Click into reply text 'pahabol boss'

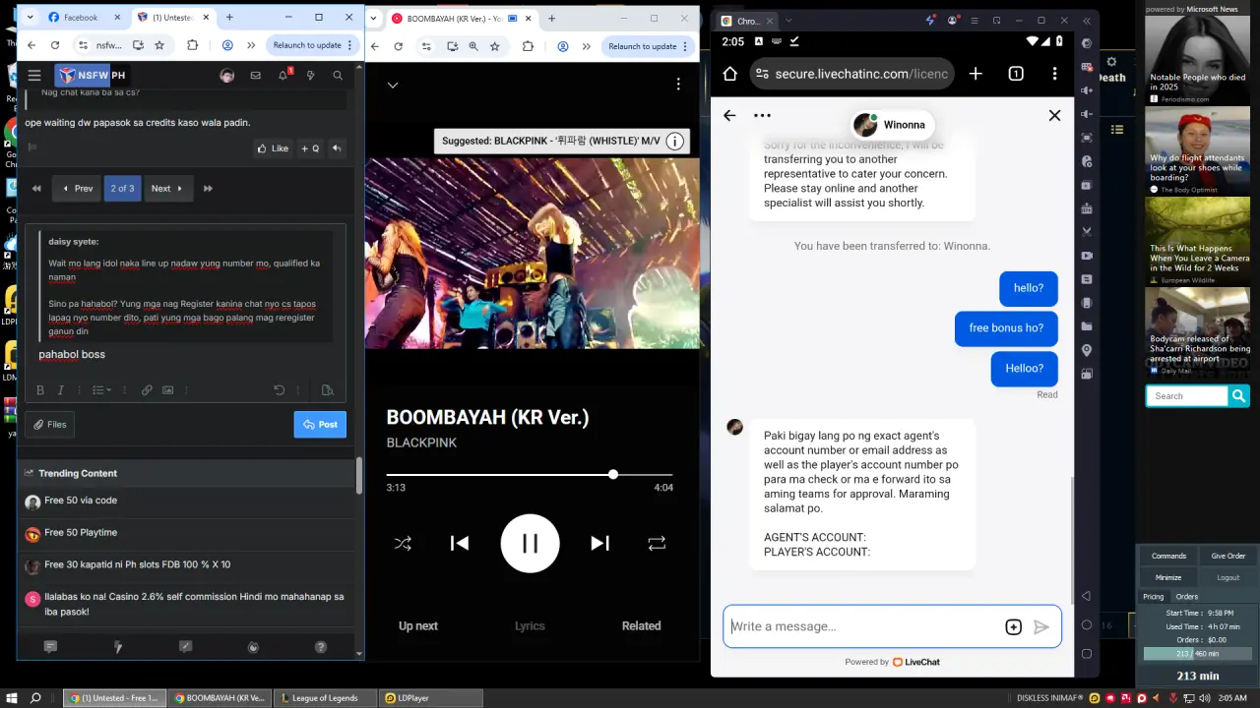(x=72, y=354)
